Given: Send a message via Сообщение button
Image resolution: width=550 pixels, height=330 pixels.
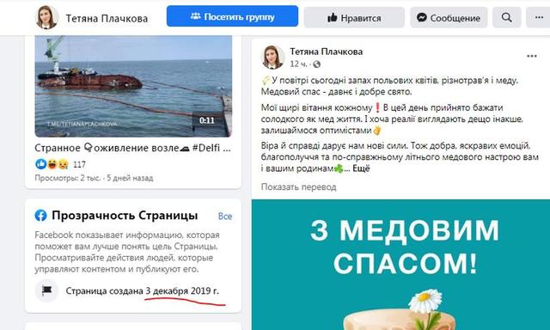Looking at the screenshot, I should pos(449,17).
